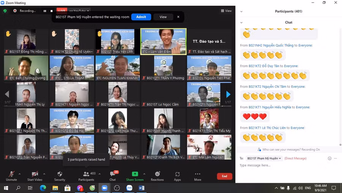Select BTC - Lâm Văn Điền video tile
The height and width of the screenshot is (193, 342).
pos(163,41)
